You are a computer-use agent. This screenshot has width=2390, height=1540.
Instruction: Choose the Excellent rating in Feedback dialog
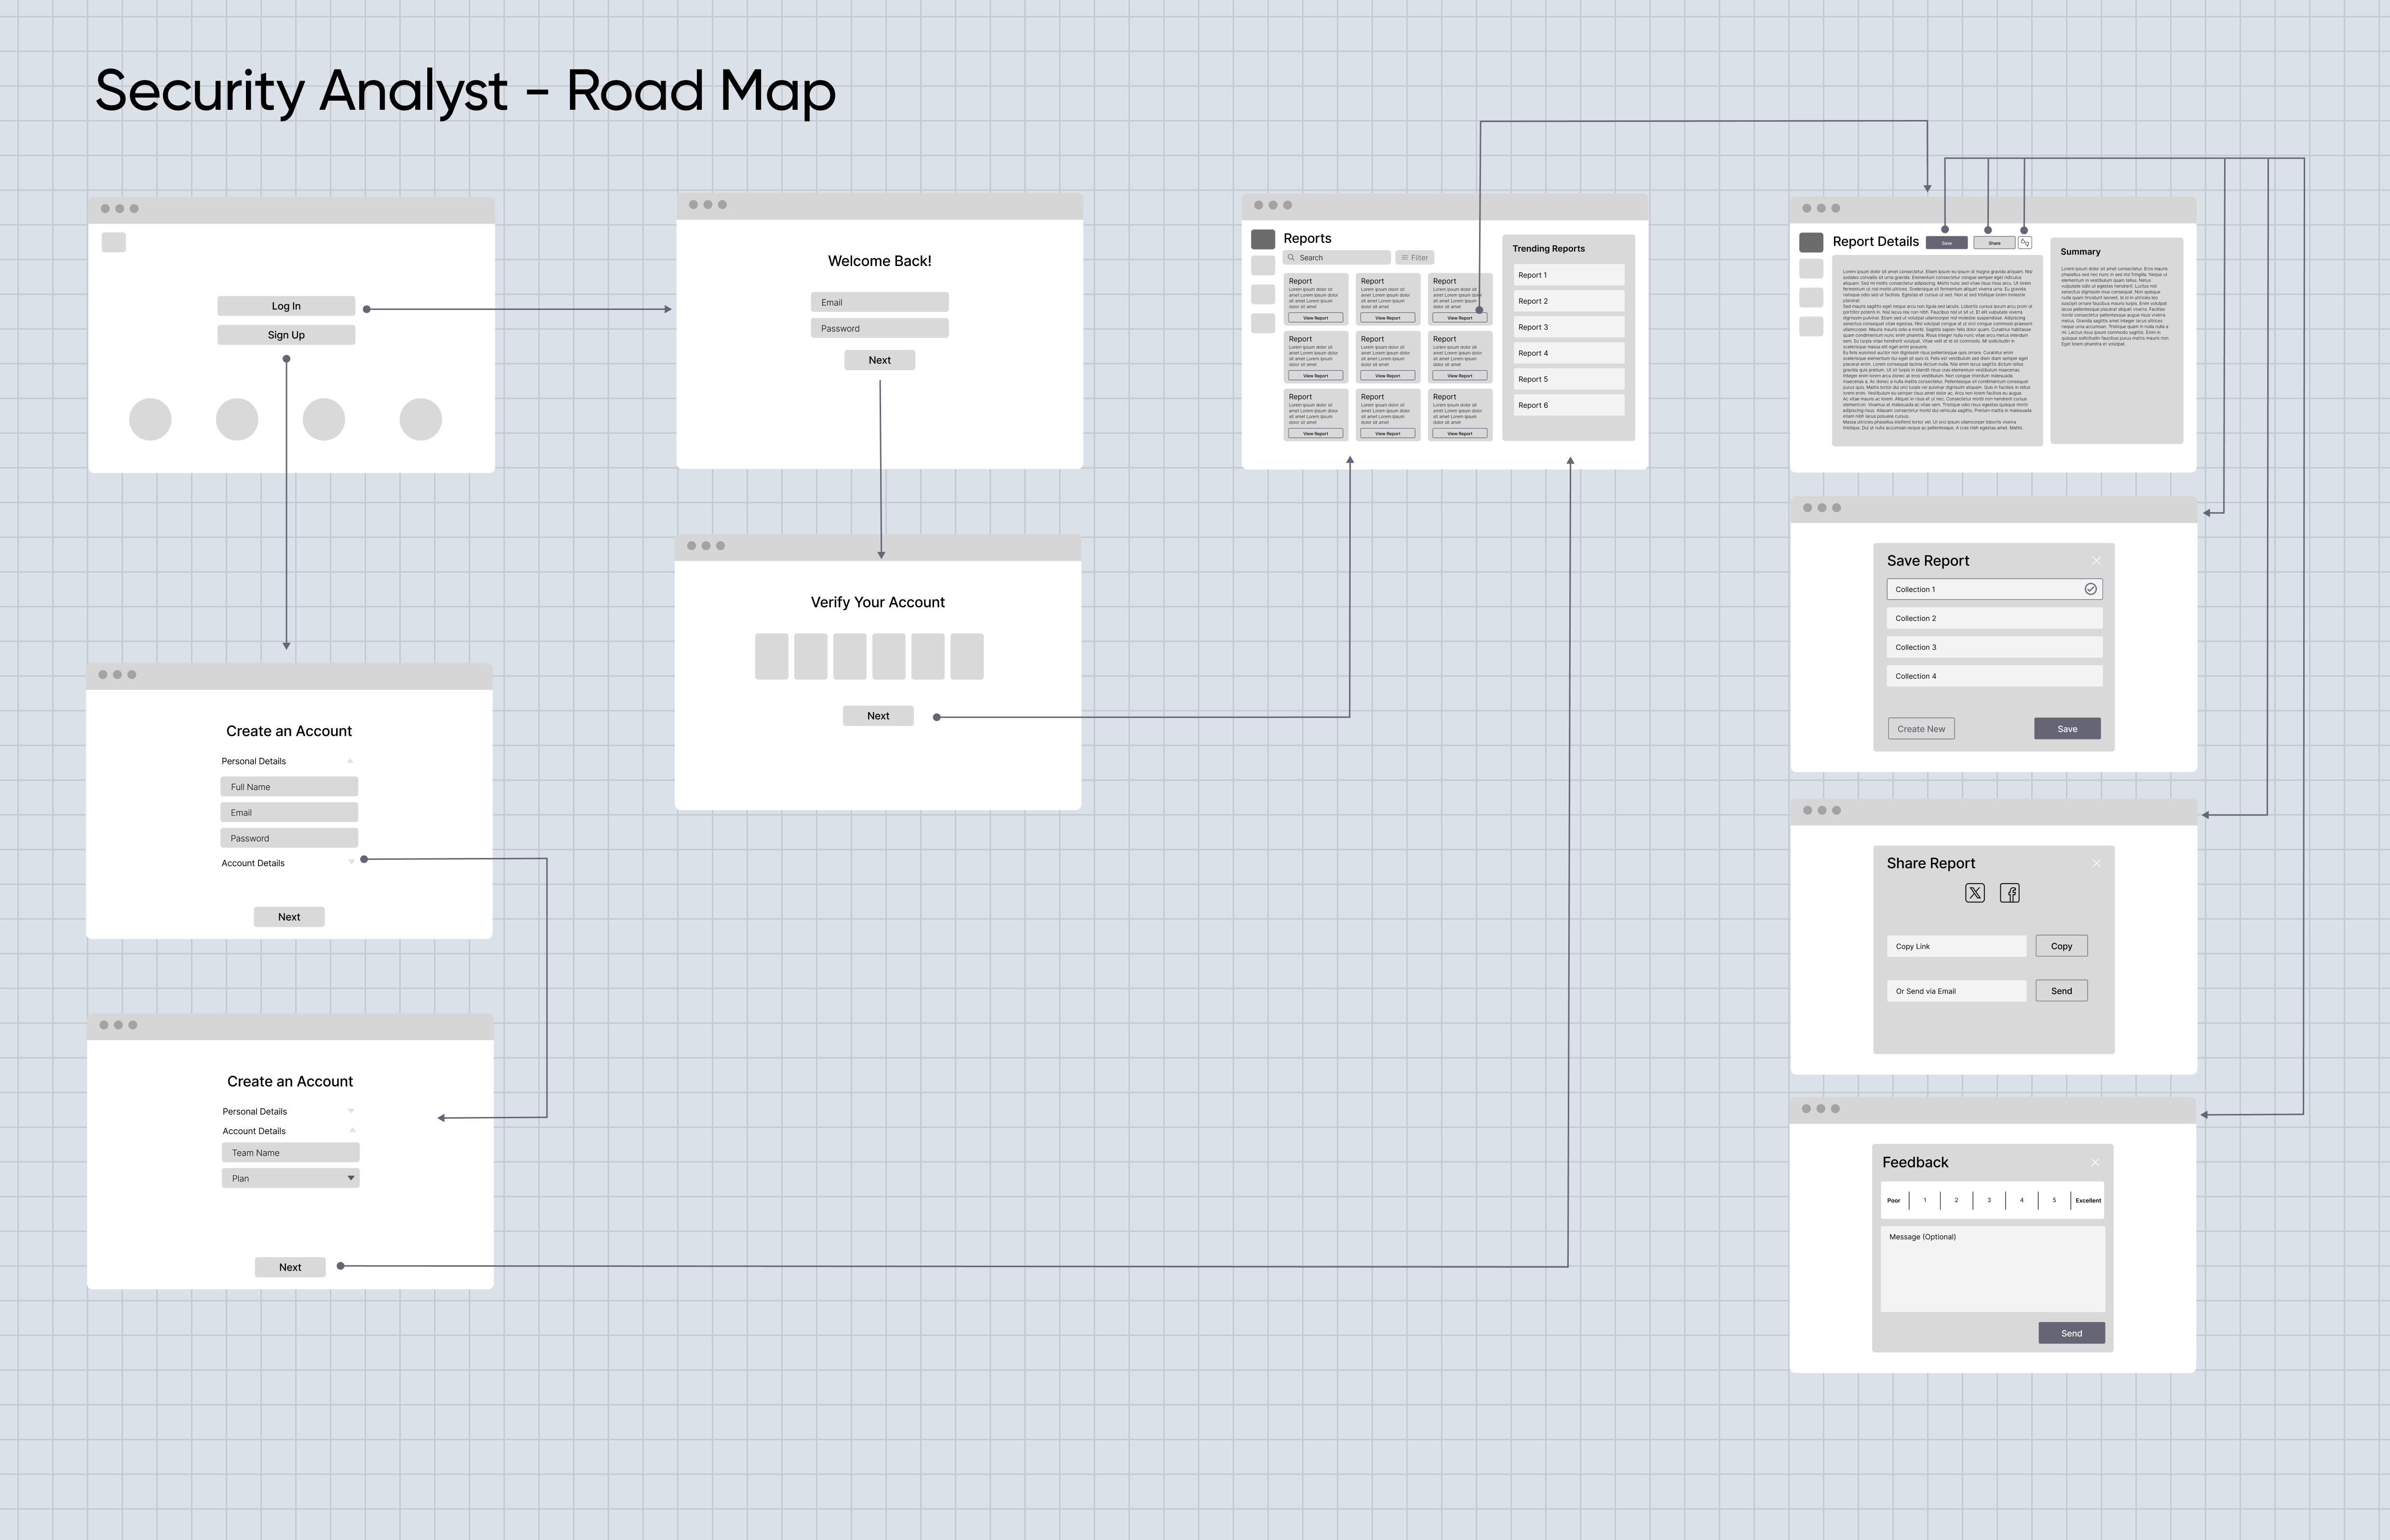pyautogui.click(x=2088, y=1200)
